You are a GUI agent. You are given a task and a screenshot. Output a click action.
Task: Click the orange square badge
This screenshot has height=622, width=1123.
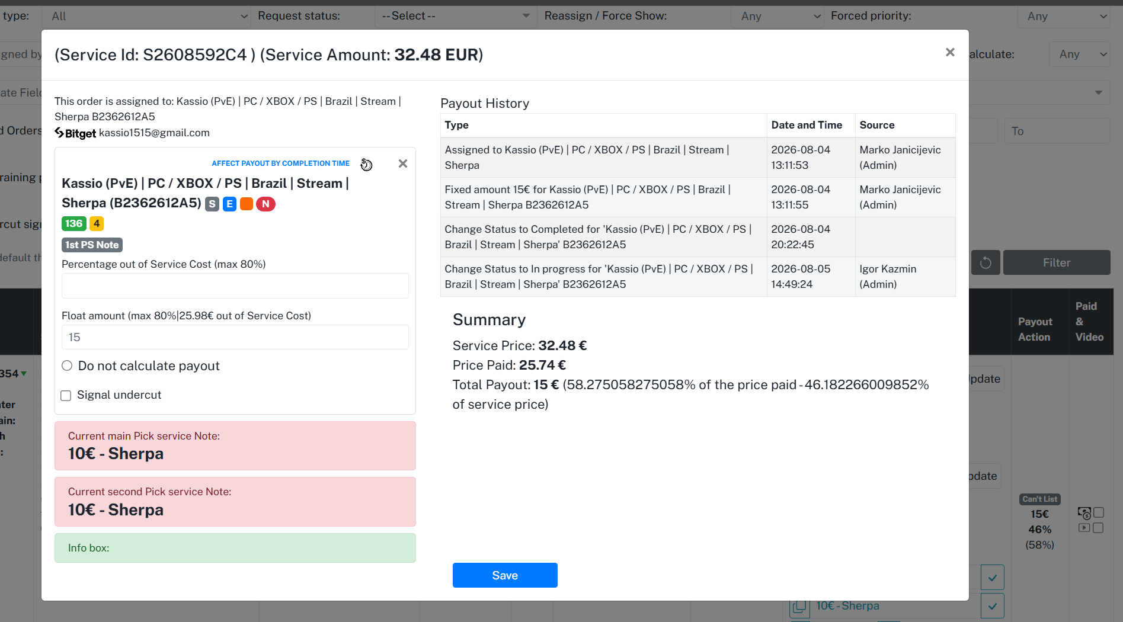(x=247, y=204)
